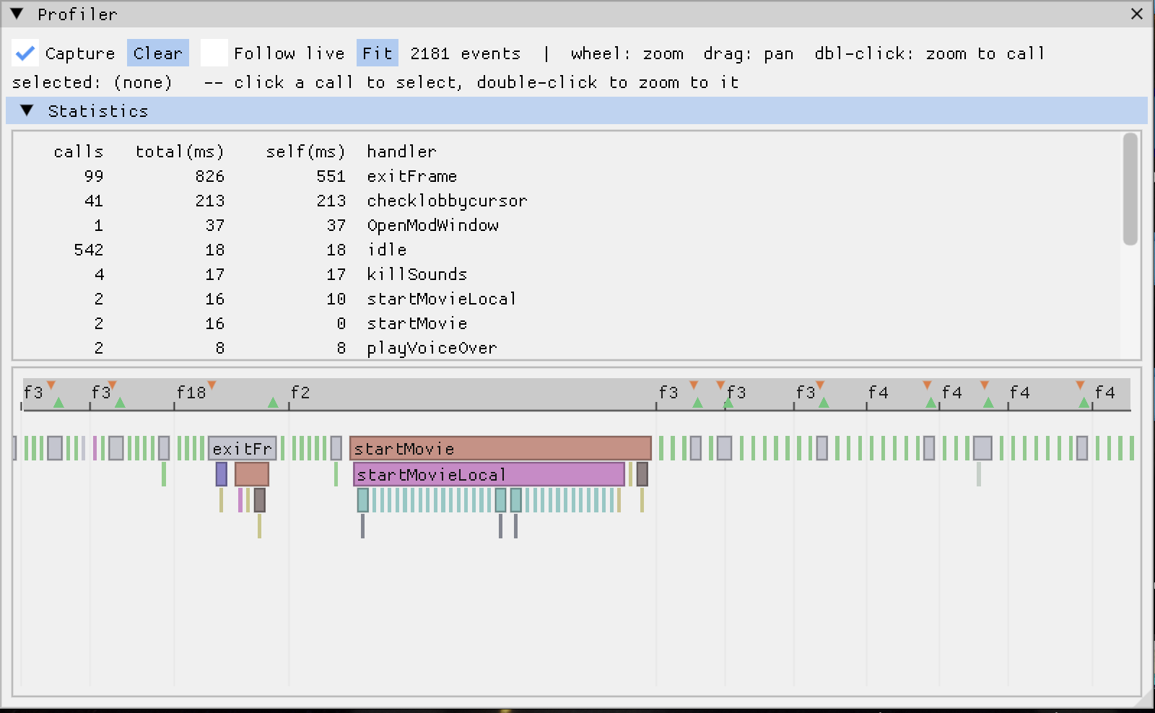Collapse the Statistics section
Screen dimensions: 1155x713
click(x=27, y=110)
